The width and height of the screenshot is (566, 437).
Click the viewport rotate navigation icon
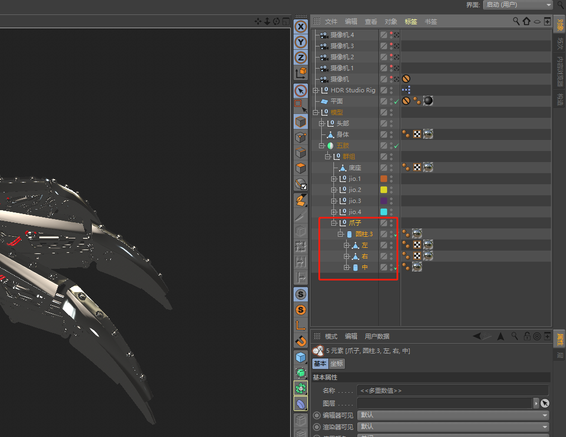pos(276,21)
